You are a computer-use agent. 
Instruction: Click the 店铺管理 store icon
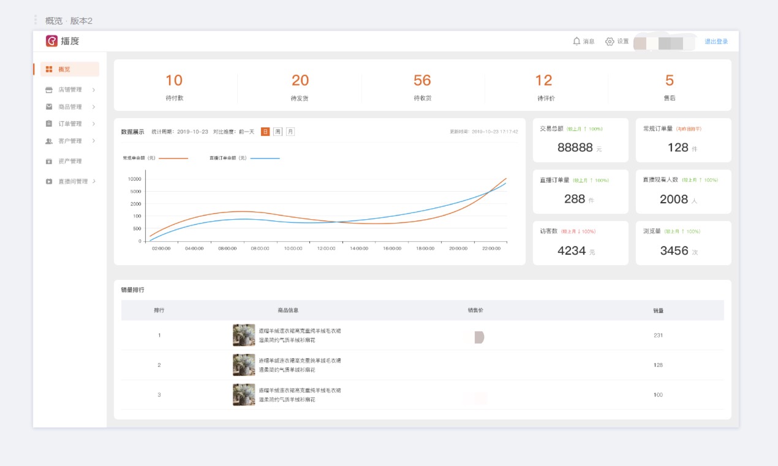[x=49, y=90]
